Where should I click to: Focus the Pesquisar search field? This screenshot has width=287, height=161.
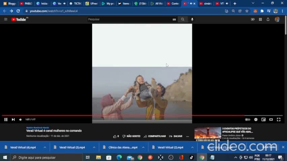click(129, 19)
